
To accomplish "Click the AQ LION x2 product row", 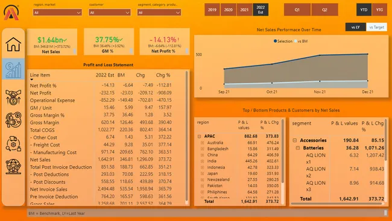I will [x=316, y=172].
